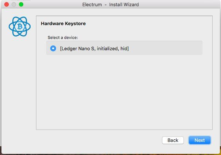221x155 pixels.
Task: Click the 'Hardware Keystore' heading
Action: (x=63, y=23)
